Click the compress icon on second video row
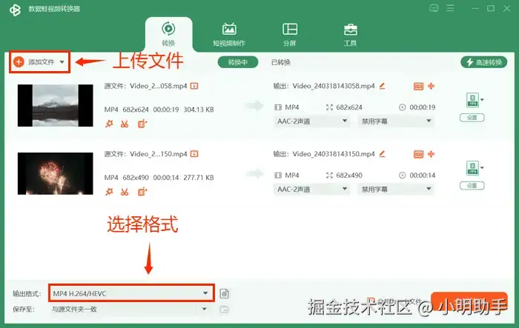Screen dimensions: 519x328 coord(419,155)
